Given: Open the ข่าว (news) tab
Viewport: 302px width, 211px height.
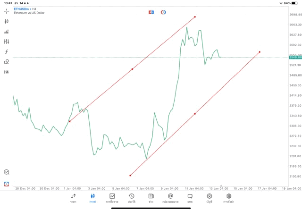Looking at the screenshot, I should coord(151,198).
